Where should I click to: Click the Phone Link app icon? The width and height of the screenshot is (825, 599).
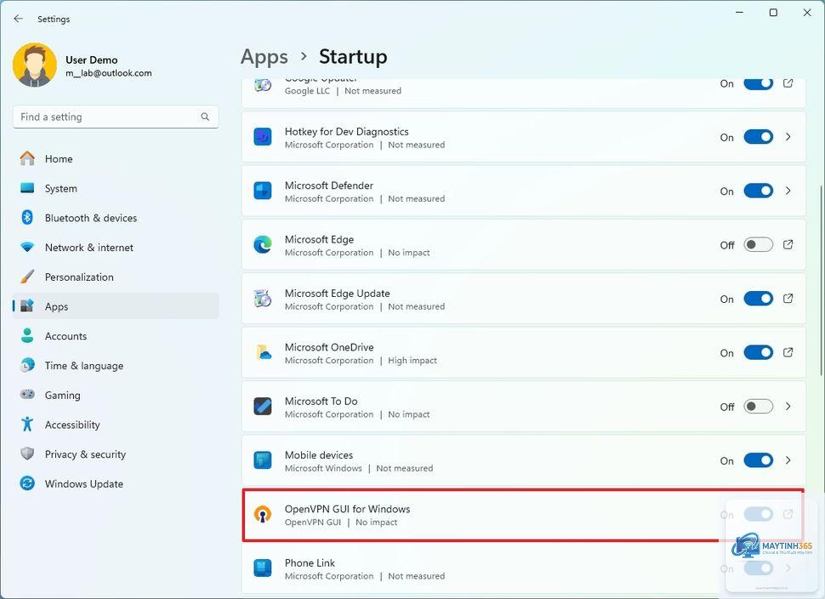(263, 568)
